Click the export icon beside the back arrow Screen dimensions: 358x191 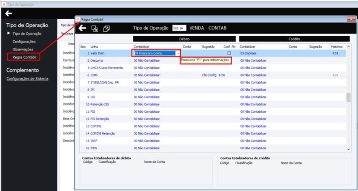pyautogui.click(x=95, y=29)
